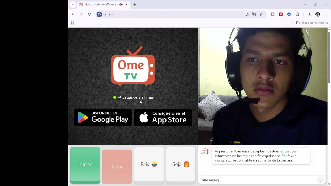Click the OmeTV television logo
This screenshot has width=331, height=186.
point(133,66)
